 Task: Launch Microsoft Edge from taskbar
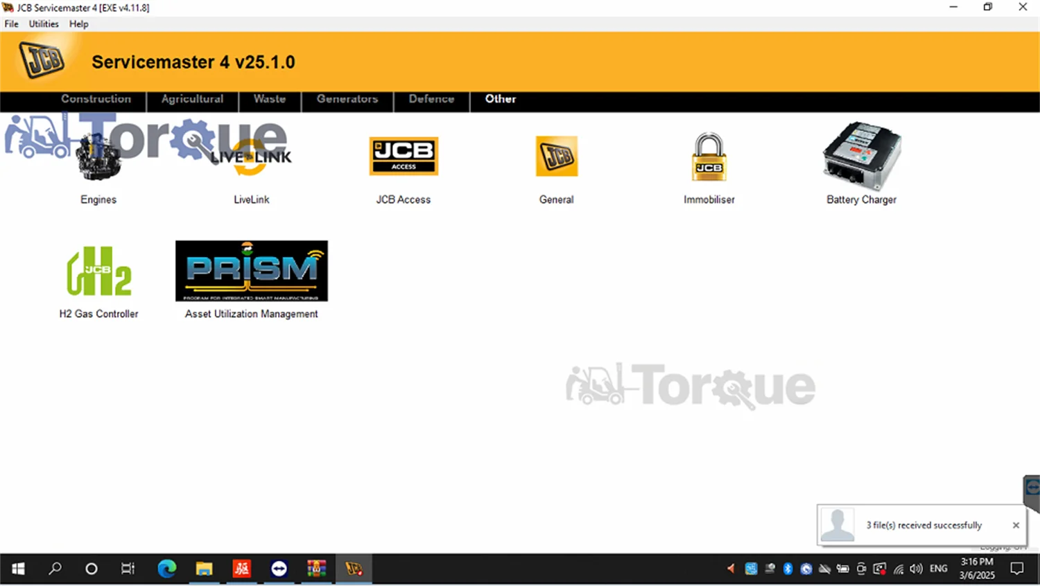(x=166, y=569)
